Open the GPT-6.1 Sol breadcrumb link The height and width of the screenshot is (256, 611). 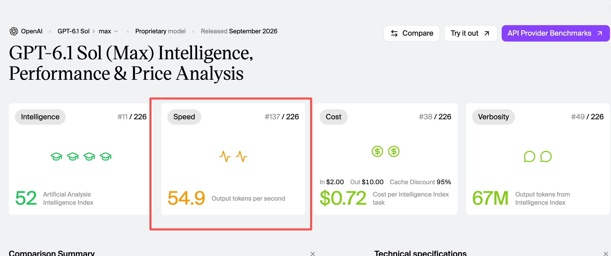coord(73,31)
